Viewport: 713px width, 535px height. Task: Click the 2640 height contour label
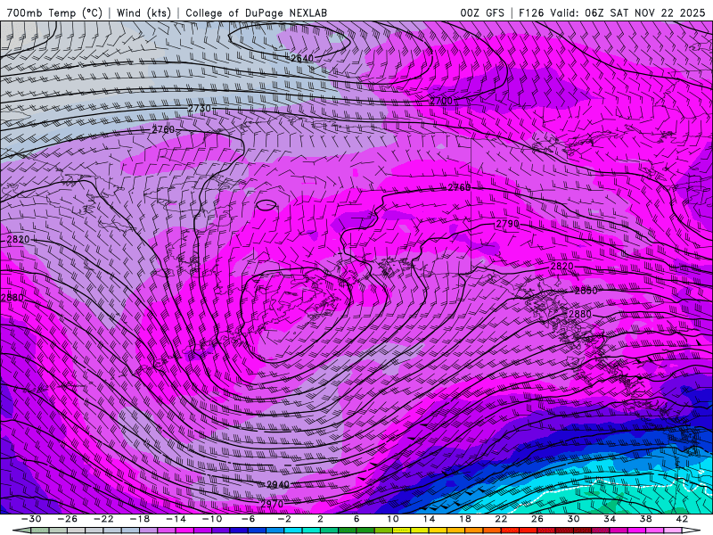(x=302, y=58)
